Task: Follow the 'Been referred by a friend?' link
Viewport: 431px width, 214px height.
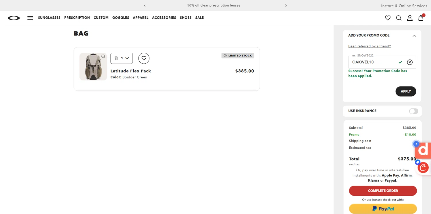Action: 370,46
